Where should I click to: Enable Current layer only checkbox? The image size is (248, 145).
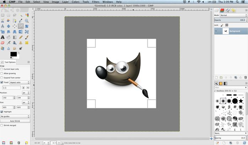2,69
